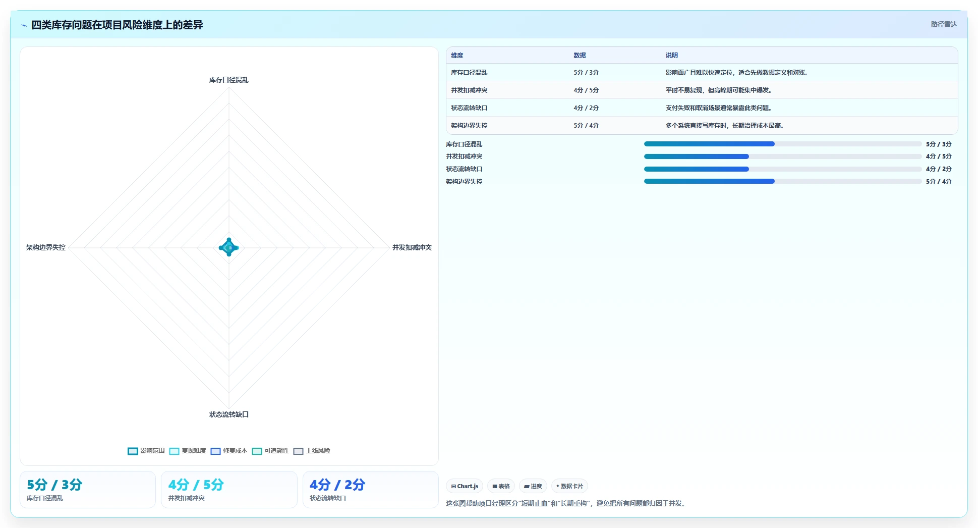The image size is (978, 528).
Task: Select the 并发扣减冲突 table row cell
Action: (x=469, y=90)
